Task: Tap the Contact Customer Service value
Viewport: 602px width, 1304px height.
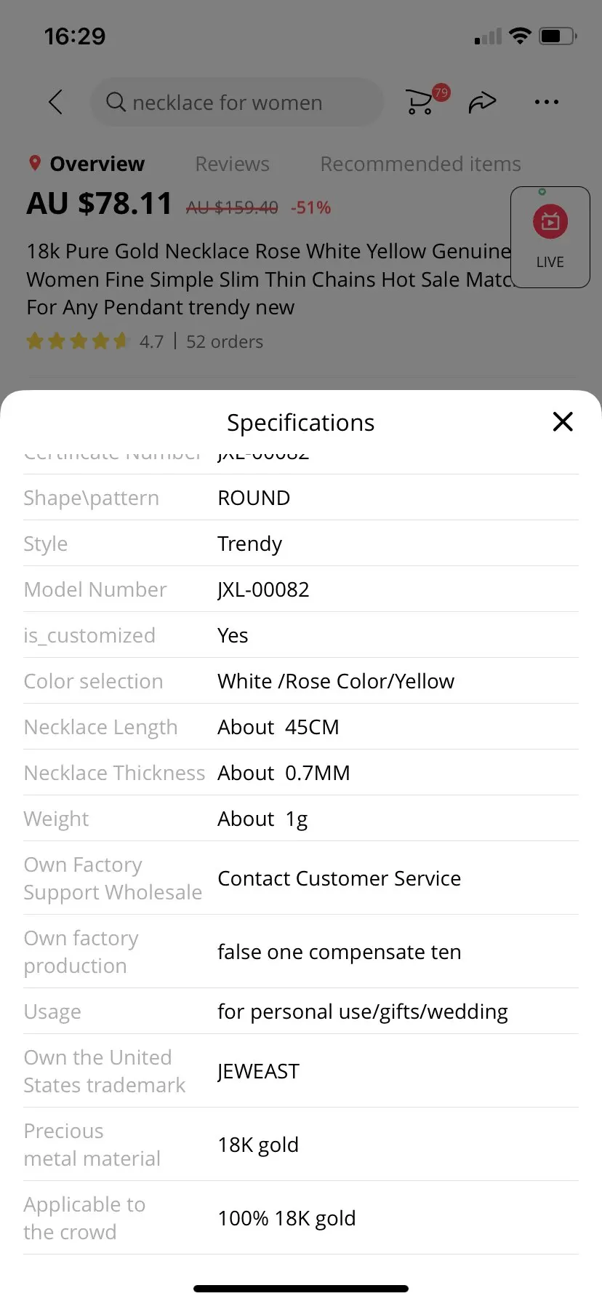Action: click(339, 878)
